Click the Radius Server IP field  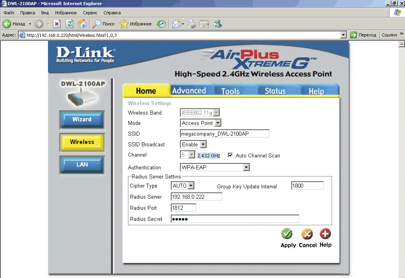[x=196, y=197]
